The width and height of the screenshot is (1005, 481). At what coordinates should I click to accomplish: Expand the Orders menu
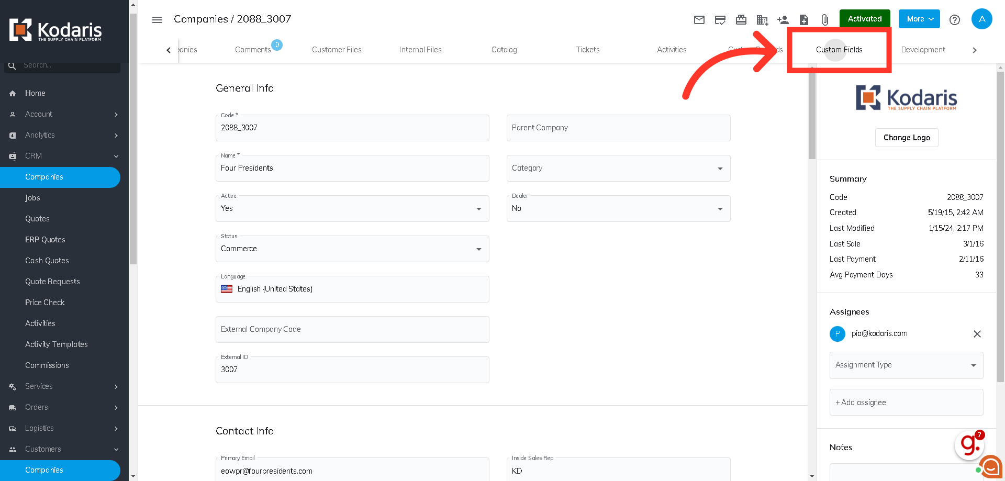coord(116,407)
